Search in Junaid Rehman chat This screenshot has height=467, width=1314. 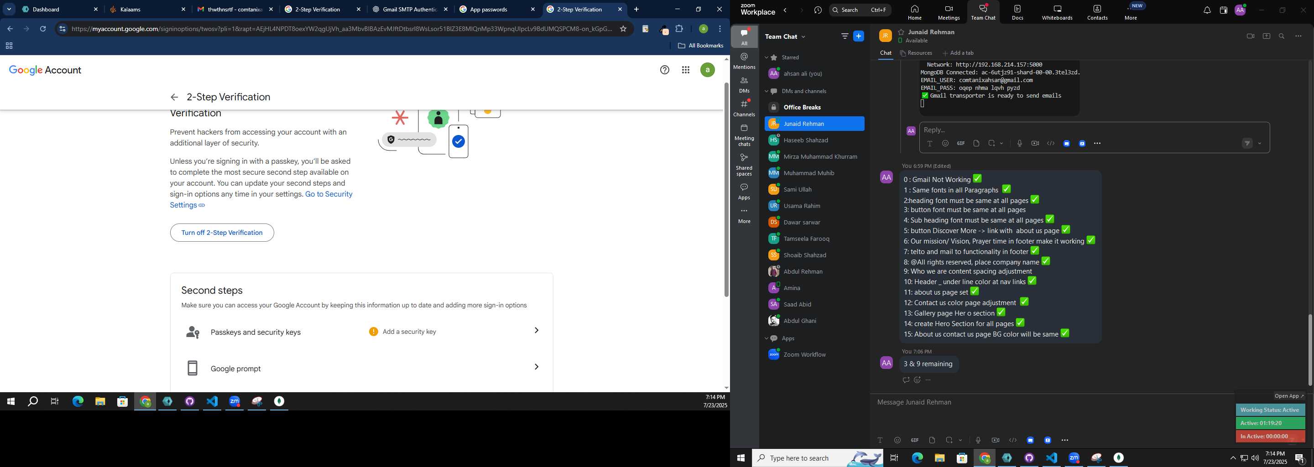click(x=1282, y=36)
